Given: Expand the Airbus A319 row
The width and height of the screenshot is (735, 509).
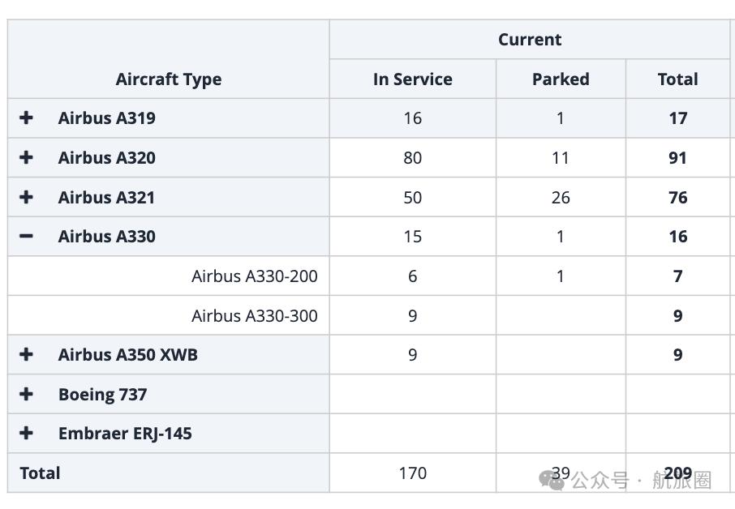Looking at the screenshot, I should point(26,118).
